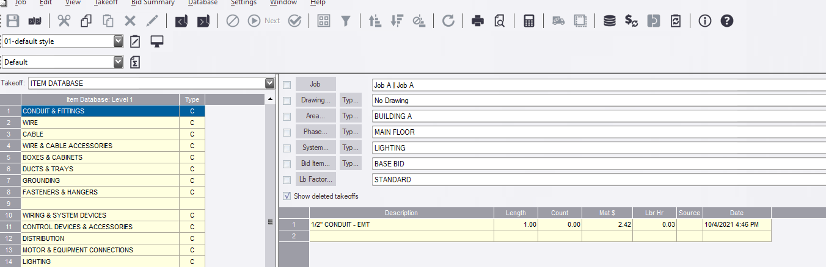This screenshot has width=826, height=267.
Task: Enable the checkbox next to Lb Factor
Action: point(287,180)
